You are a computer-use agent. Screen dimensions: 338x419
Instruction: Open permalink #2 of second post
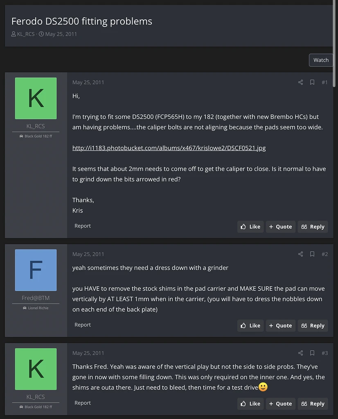coord(324,254)
